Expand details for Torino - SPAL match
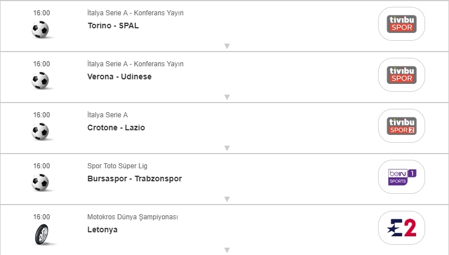 tap(226, 46)
